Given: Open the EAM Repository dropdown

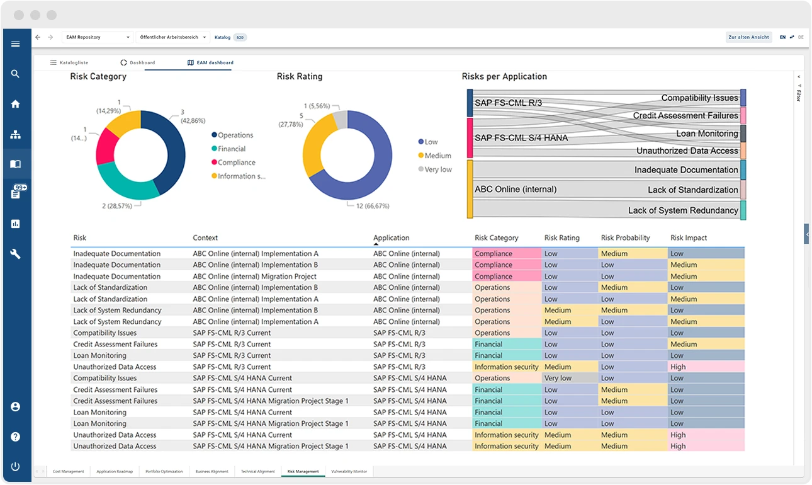Looking at the screenshot, I should tap(98, 37).
